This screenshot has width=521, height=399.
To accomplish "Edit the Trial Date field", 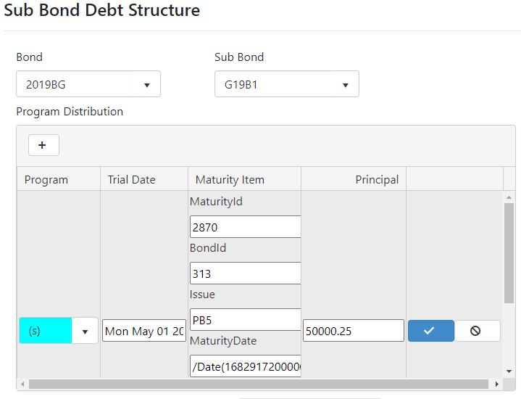I will [143, 332].
